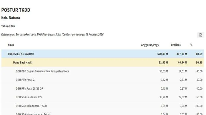Select the DBH SDA Gas Bumi 30% row
Screen dimensions: 206x115
[x=103, y=97]
